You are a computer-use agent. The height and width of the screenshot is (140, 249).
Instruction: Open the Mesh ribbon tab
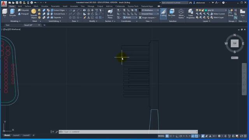(x=36, y=6)
